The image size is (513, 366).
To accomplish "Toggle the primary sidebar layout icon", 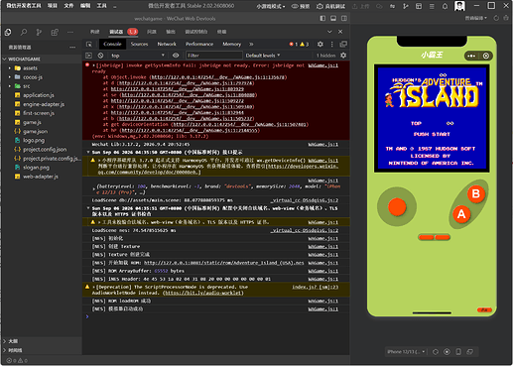I will point(322,18).
